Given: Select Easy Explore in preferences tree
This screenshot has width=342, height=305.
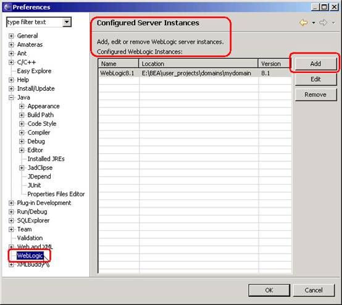Looking at the screenshot, I should click(x=34, y=71).
